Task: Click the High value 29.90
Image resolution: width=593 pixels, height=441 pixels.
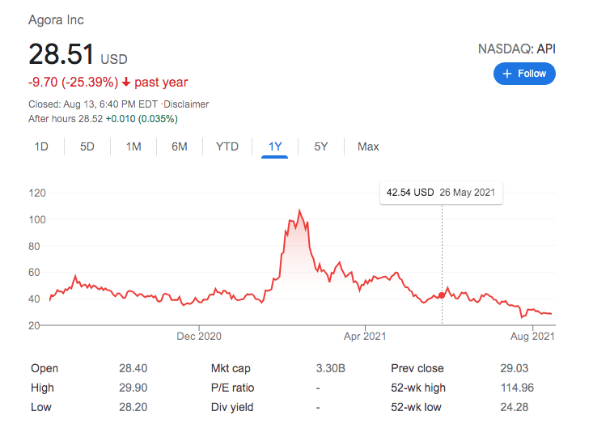Action: tap(133, 388)
